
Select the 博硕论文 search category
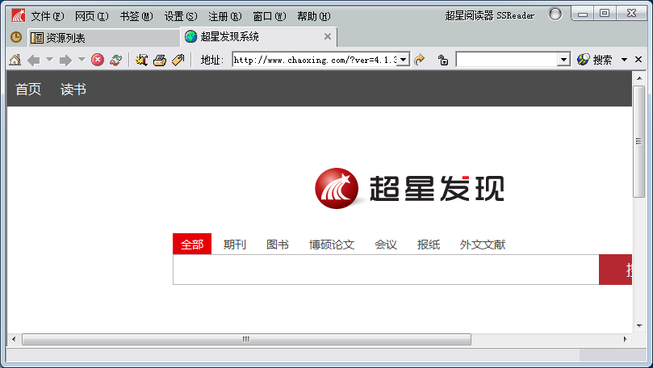[332, 245]
